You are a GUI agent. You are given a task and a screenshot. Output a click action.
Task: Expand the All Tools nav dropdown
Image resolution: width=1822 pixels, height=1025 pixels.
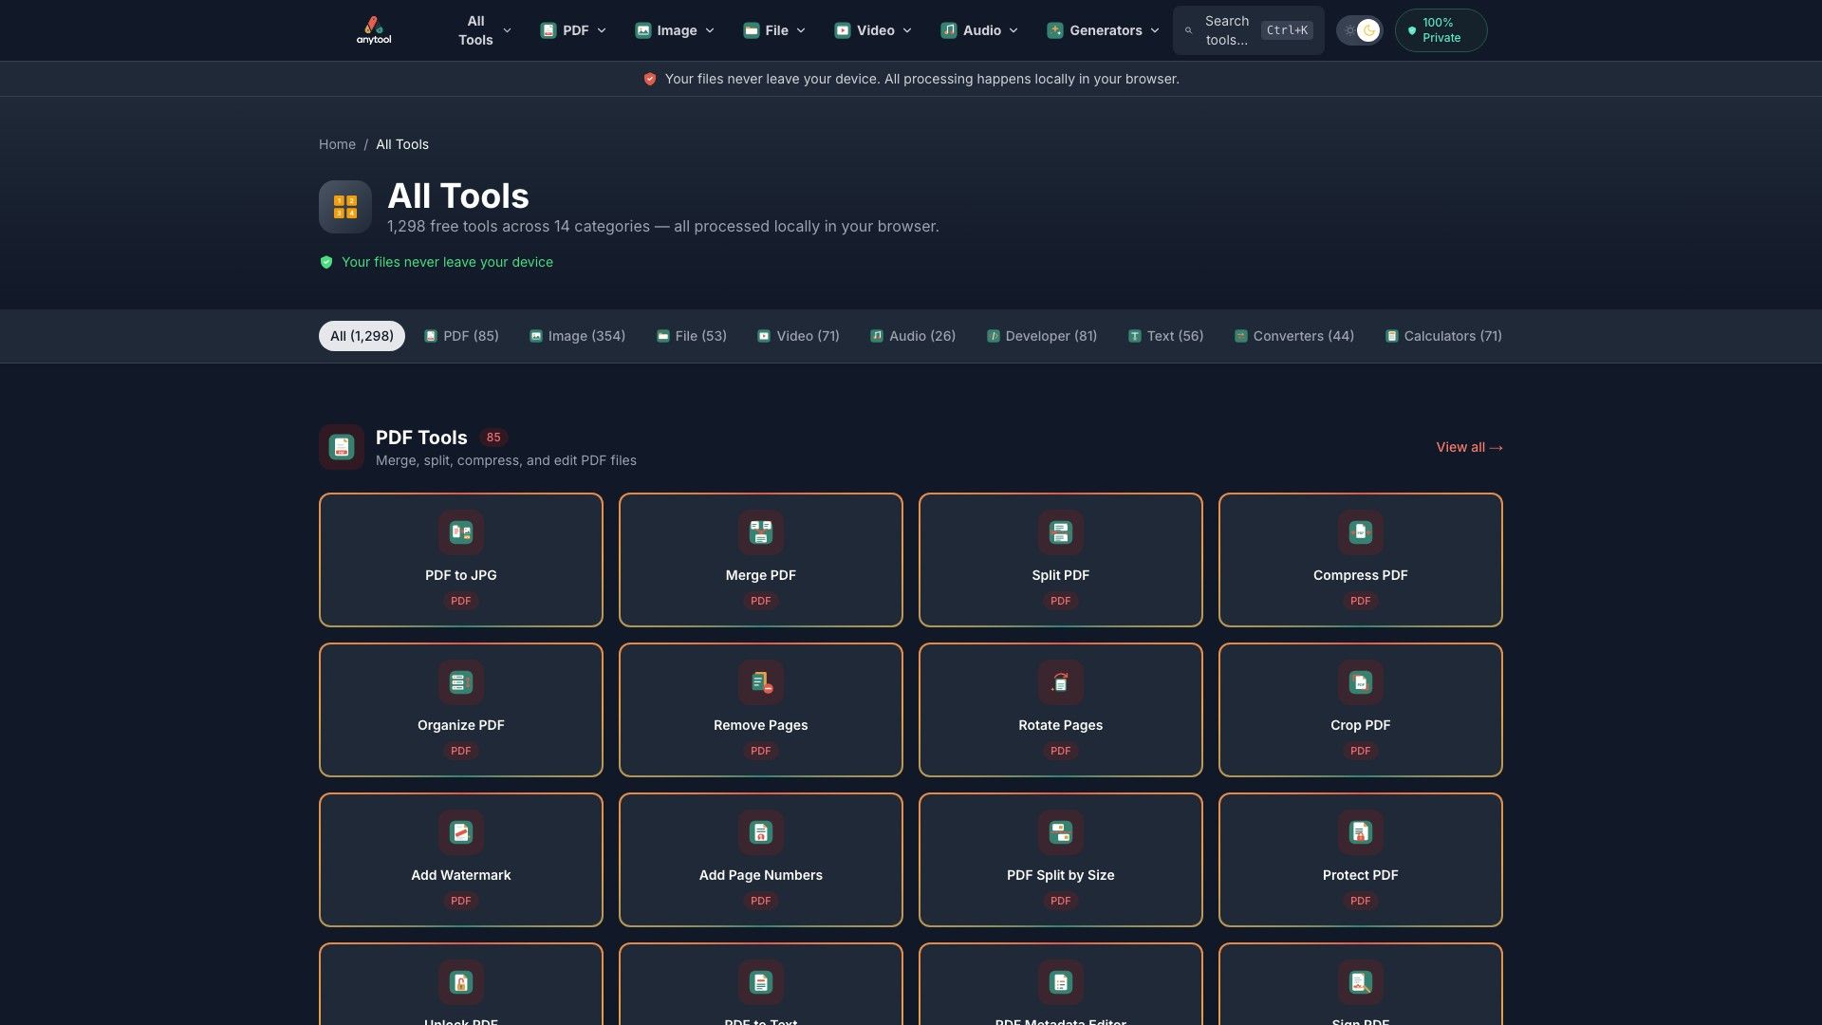coord(484,30)
